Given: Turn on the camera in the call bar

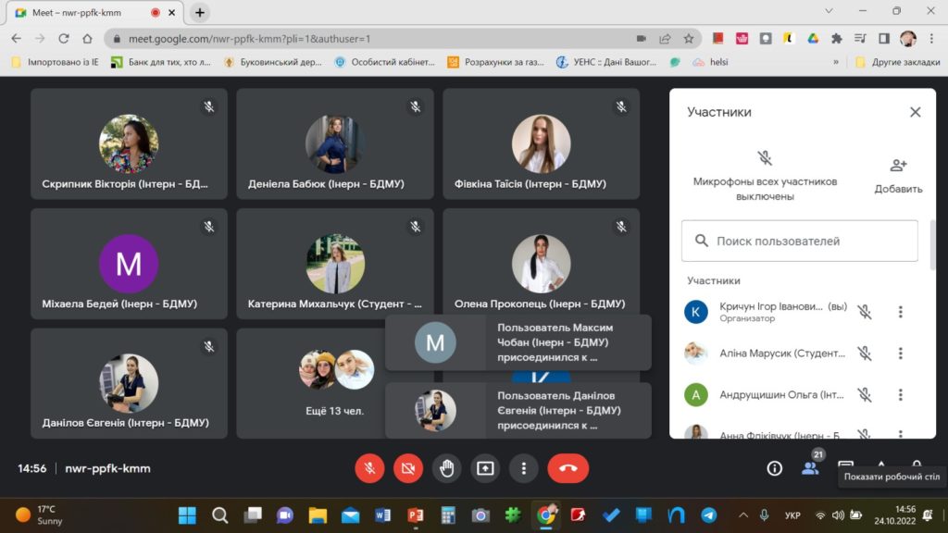Looking at the screenshot, I should [407, 468].
